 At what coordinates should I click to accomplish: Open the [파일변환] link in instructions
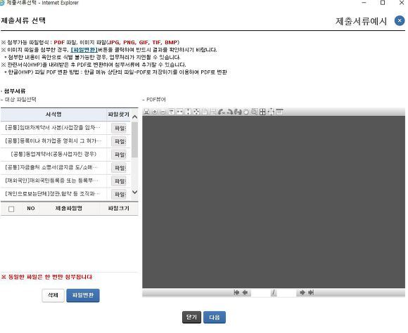coord(84,50)
